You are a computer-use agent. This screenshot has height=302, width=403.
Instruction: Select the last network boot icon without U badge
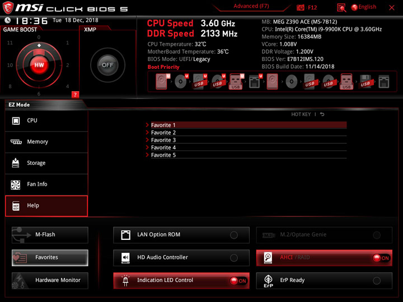tap(384, 82)
